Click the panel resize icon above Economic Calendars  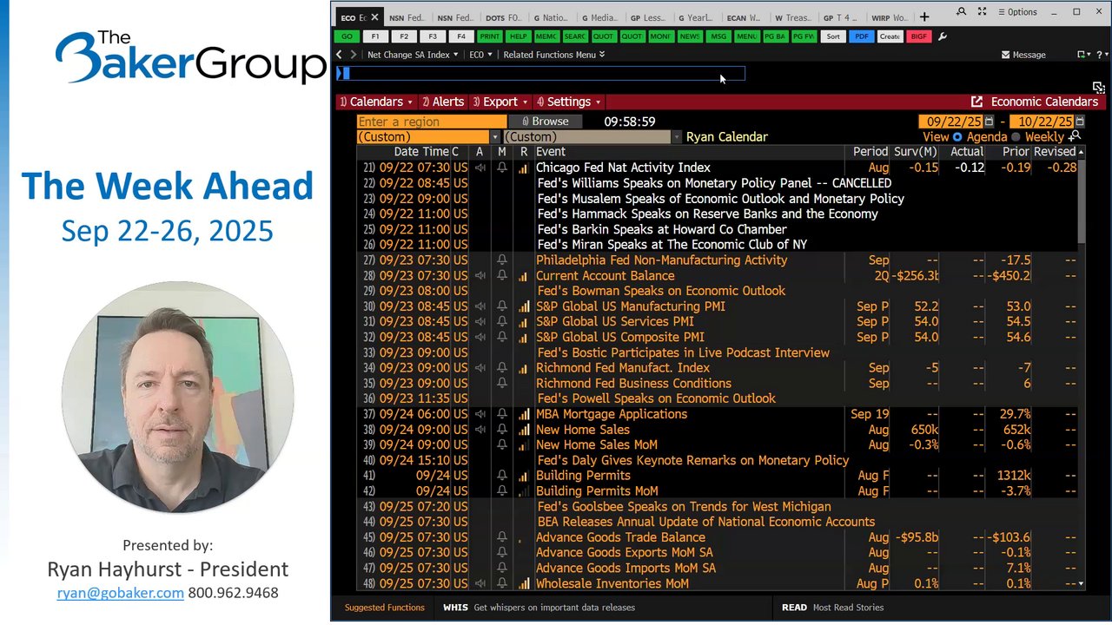(1099, 87)
